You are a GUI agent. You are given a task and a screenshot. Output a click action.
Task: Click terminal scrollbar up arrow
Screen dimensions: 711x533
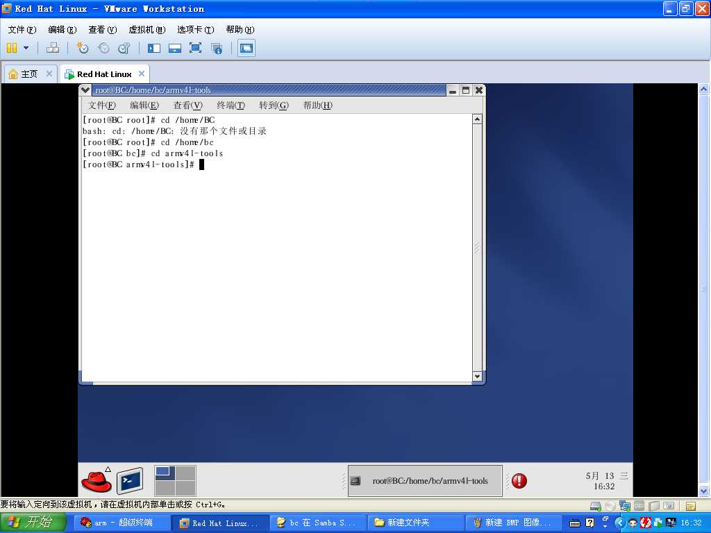477,119
